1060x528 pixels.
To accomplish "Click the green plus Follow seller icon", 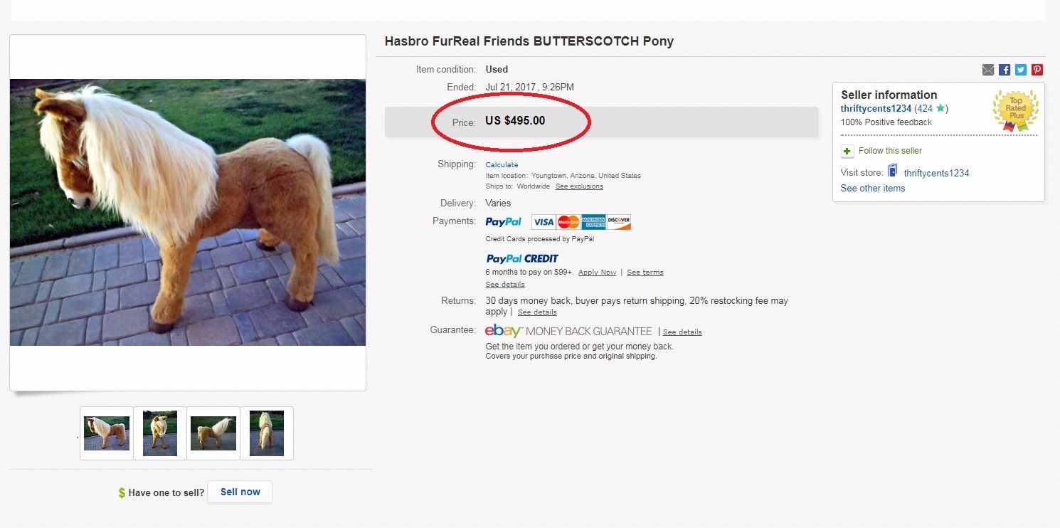I will (x=847, y=151).
